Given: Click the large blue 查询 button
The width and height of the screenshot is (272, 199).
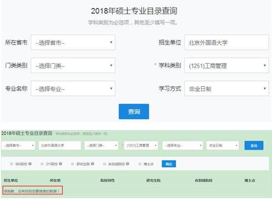Looking at the screenshot, I should point(134,111).
